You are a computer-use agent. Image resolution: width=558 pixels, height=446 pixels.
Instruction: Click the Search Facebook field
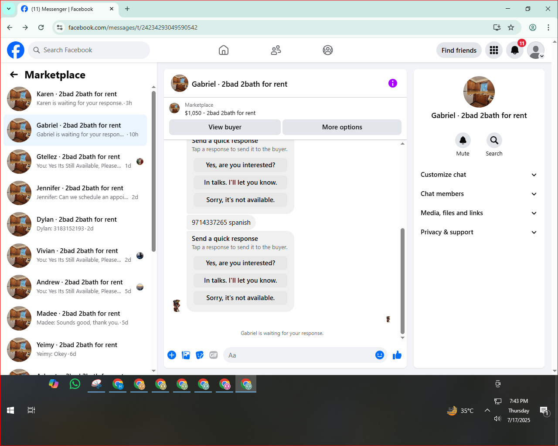click(89, 50)
